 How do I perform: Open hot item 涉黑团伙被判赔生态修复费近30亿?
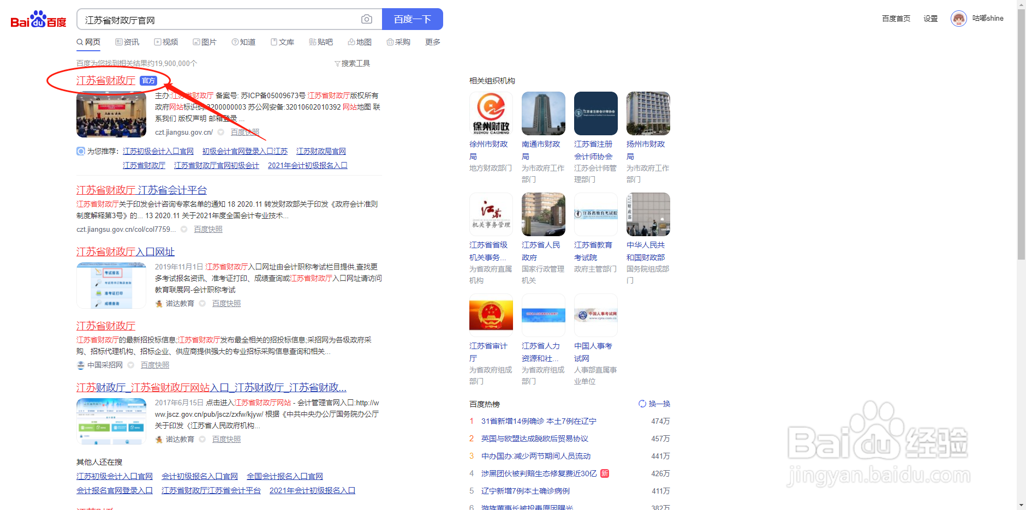point(539,473)
